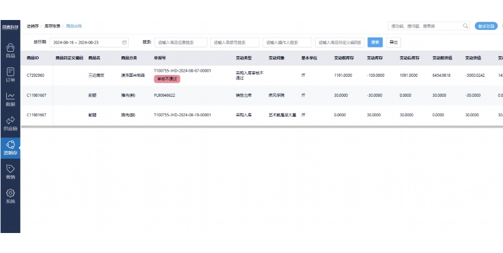Viewport: 503px width, 253px height.
Task: Click the 变动前库存 column header
Action: [344, 58]
